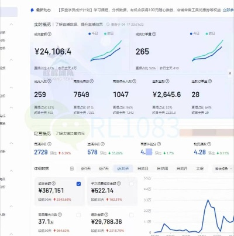Click the 实时概览 section heading
The height and width of the screenshot is (236, 234).
(x=42, y=25)
